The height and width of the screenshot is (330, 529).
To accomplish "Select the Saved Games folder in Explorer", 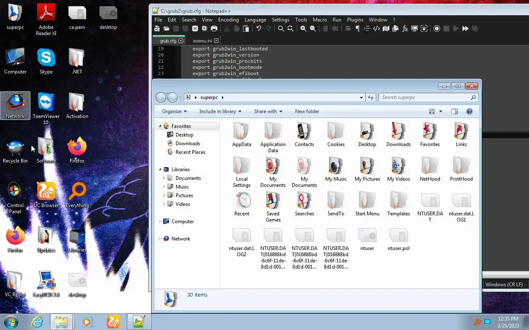I will (x=273, y=207).
